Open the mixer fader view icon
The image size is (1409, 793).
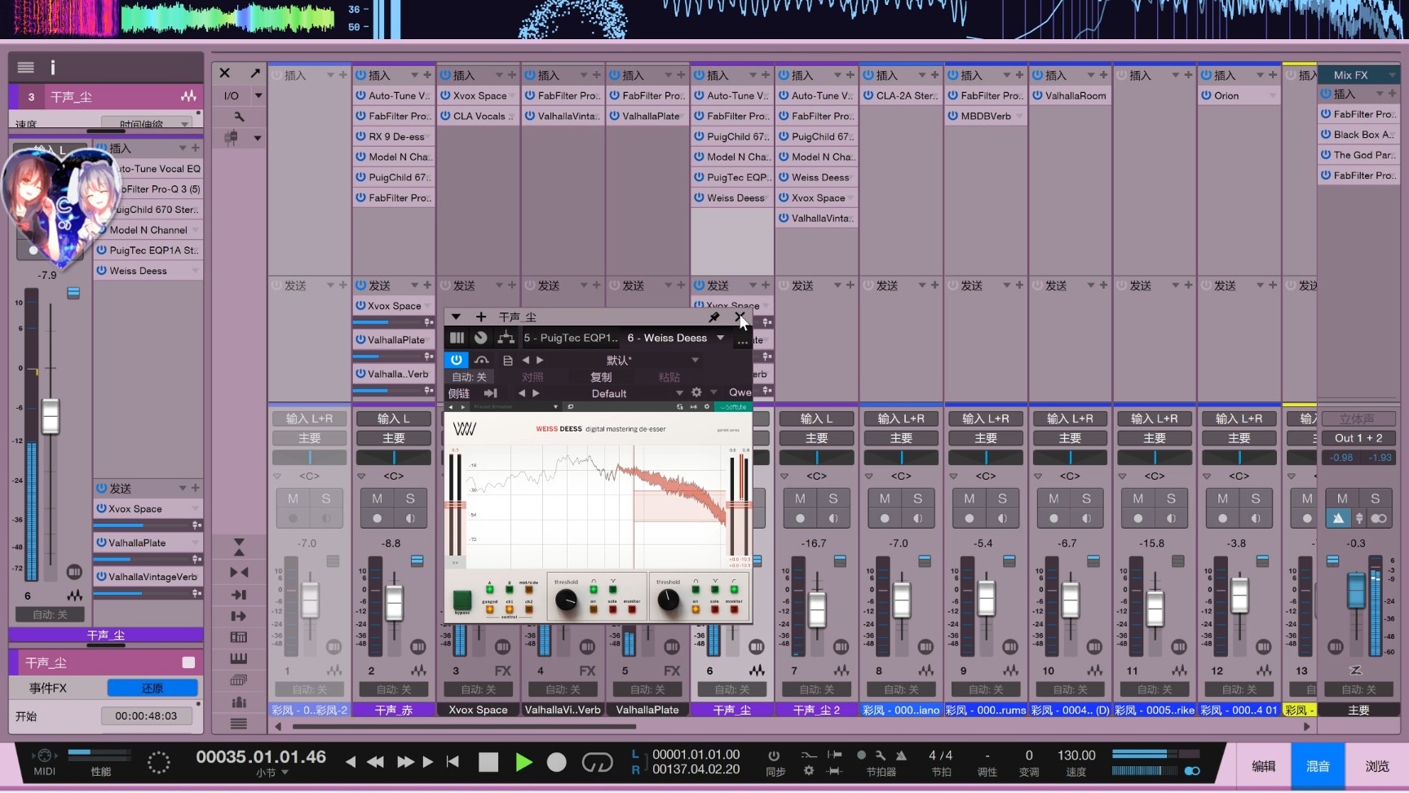pos(232,138)
